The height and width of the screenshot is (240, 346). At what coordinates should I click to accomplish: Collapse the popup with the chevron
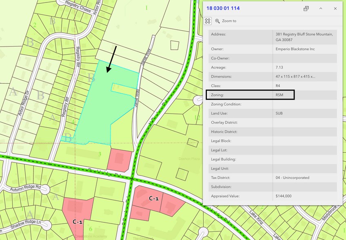click(321, 9)
